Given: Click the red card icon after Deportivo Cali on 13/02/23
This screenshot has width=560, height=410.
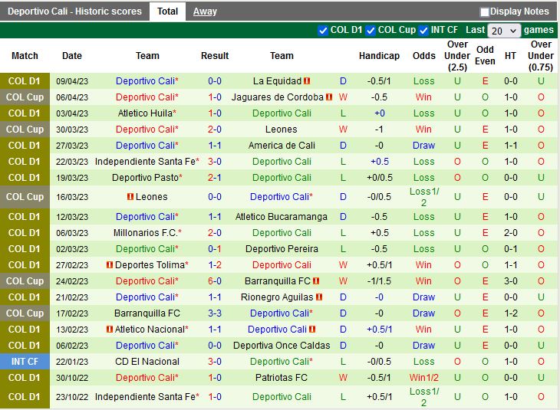Looking at the screenshot, I should 313,330.
